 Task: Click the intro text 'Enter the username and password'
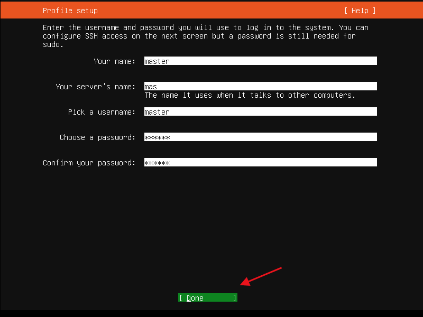(108, 27)
